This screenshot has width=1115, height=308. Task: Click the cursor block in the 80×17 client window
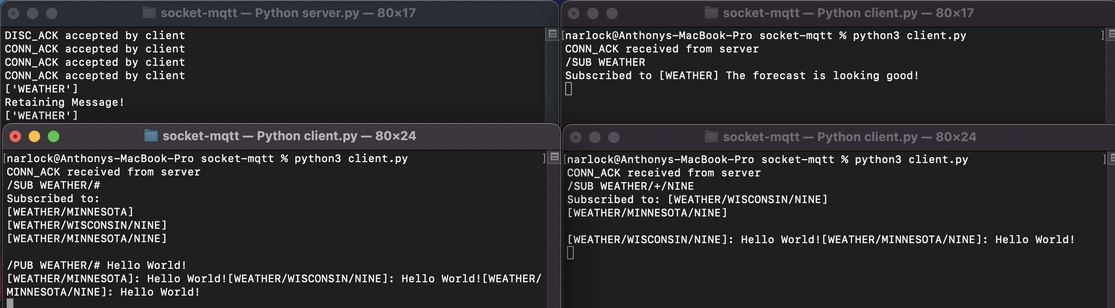tap(568, 89)
